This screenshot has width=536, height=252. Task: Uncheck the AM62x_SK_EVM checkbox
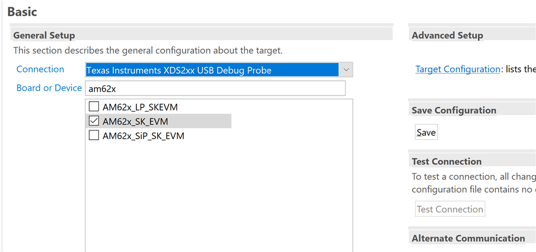pyautogui.click(x=94, y=121)
